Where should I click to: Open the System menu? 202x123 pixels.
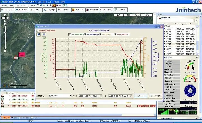tap(4, 5)
